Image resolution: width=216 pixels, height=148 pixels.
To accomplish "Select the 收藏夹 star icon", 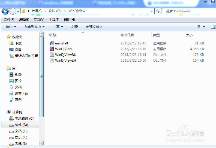I will 9,37.
